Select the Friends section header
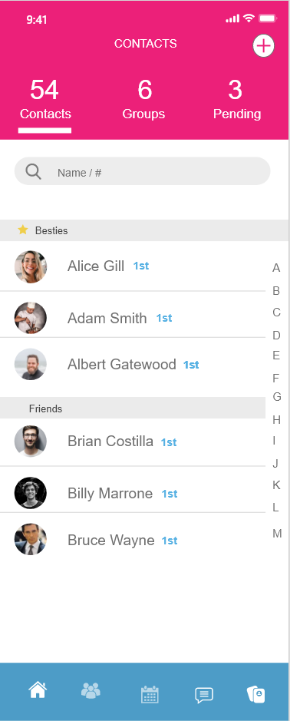The height and width of the screenshot is (721, 290). tap(133, 408)
